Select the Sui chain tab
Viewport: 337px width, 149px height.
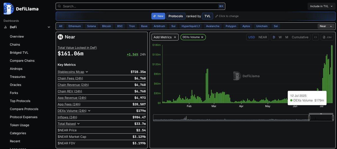pos(173,26)
